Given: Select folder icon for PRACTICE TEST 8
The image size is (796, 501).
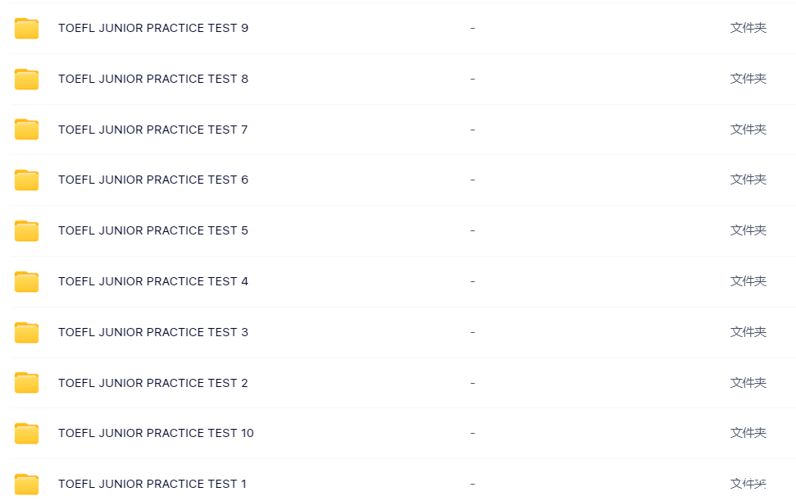Looking at the screenshot, I should pyautogui.click(x=26, y=80).
